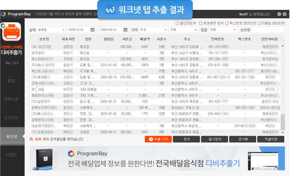The image size is (290, 176).
Task: Click the previous arrow on table left edge
Action: 37,89
